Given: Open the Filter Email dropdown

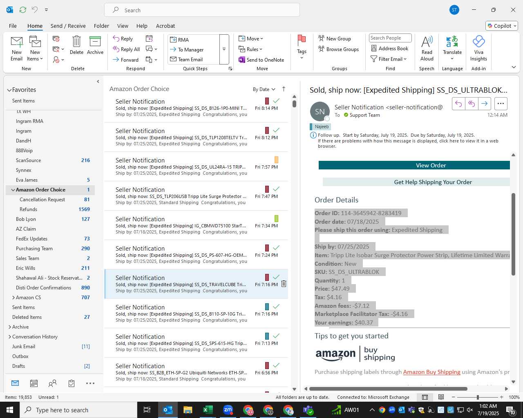Looking at the screenshot, I should (x=389, y=59).
